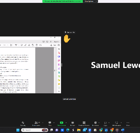Expand the Reactions options caret
The height and width of the screenshot is (133, 140).
(99, 123)
